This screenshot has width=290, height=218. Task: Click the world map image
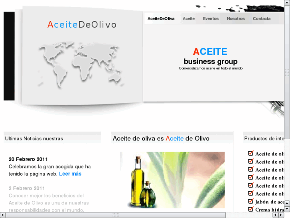pos(81,64)
